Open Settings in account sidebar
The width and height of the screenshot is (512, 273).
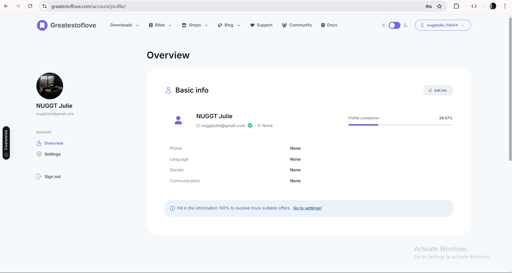coord(52,154)
